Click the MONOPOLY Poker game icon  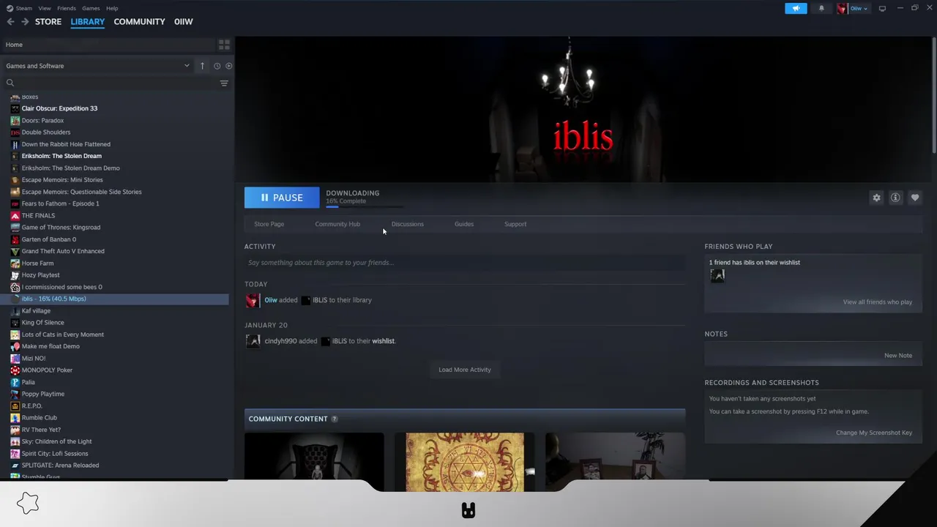coord(15,370)
